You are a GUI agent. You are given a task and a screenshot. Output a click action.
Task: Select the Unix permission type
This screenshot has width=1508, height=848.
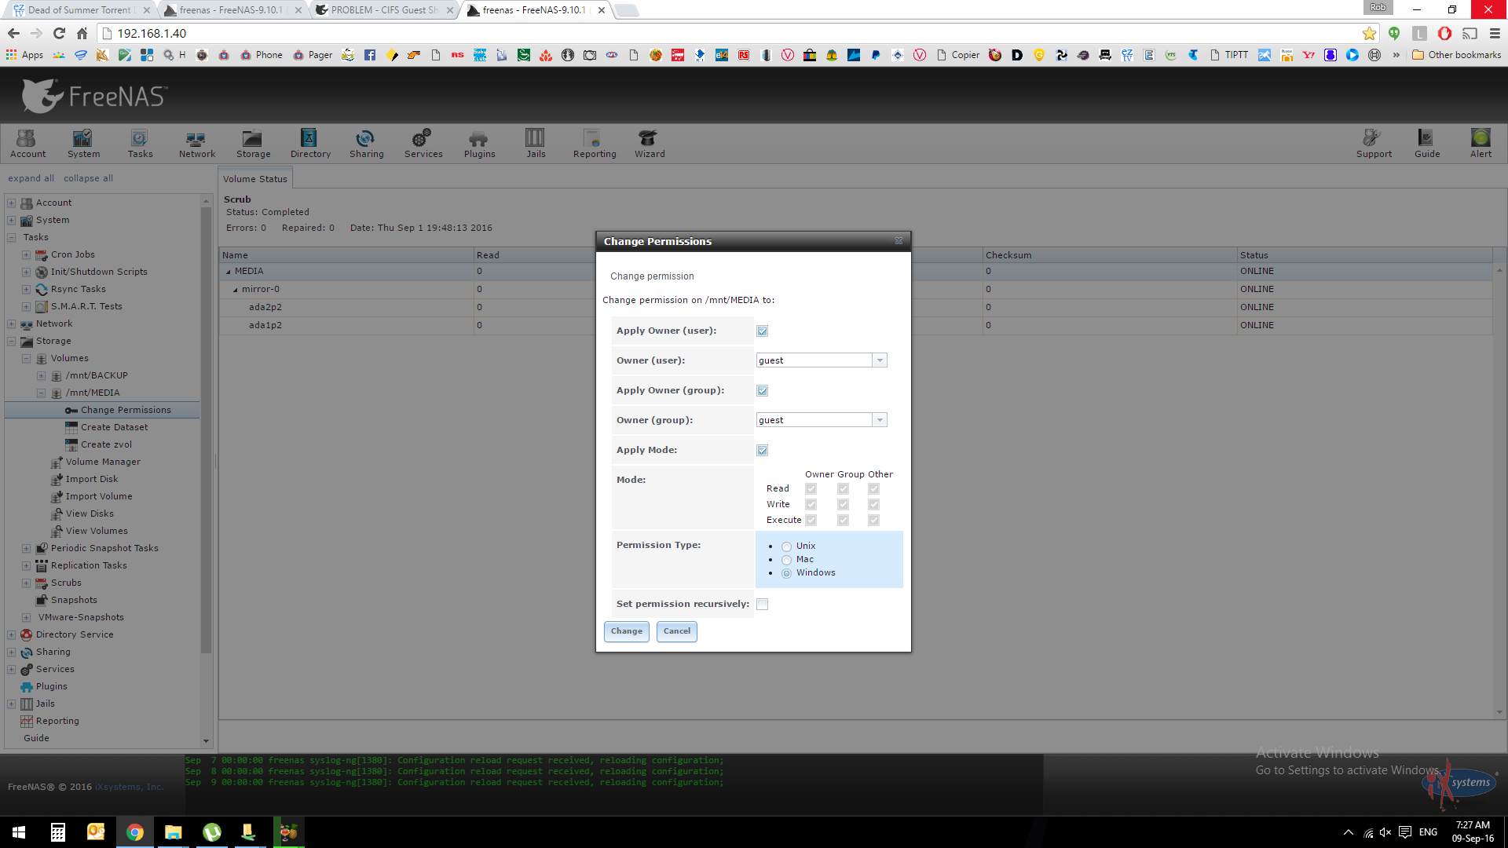click(x=786, y=546)
